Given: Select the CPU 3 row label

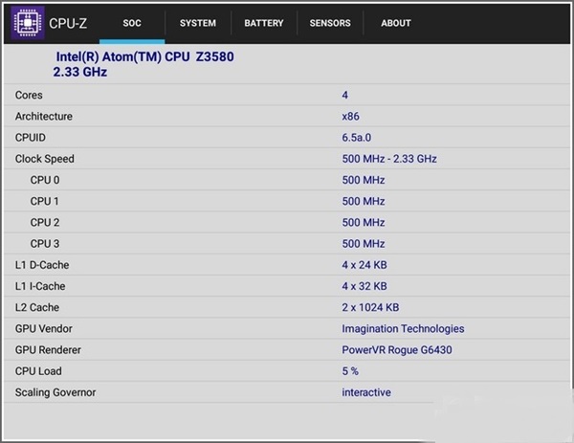Looking at the screenshot, I should click(45, 244).
